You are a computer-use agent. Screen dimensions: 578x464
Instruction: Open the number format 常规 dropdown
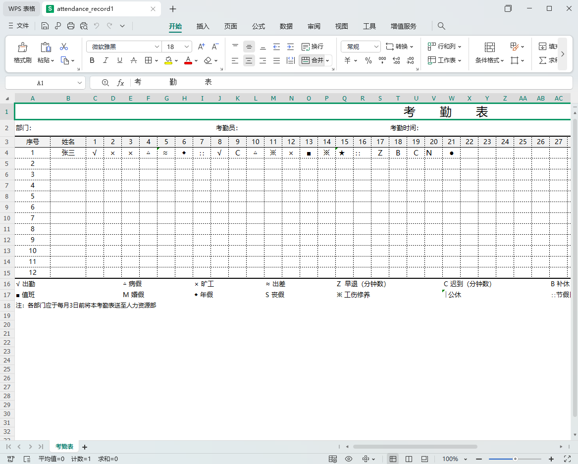point(376,47)
